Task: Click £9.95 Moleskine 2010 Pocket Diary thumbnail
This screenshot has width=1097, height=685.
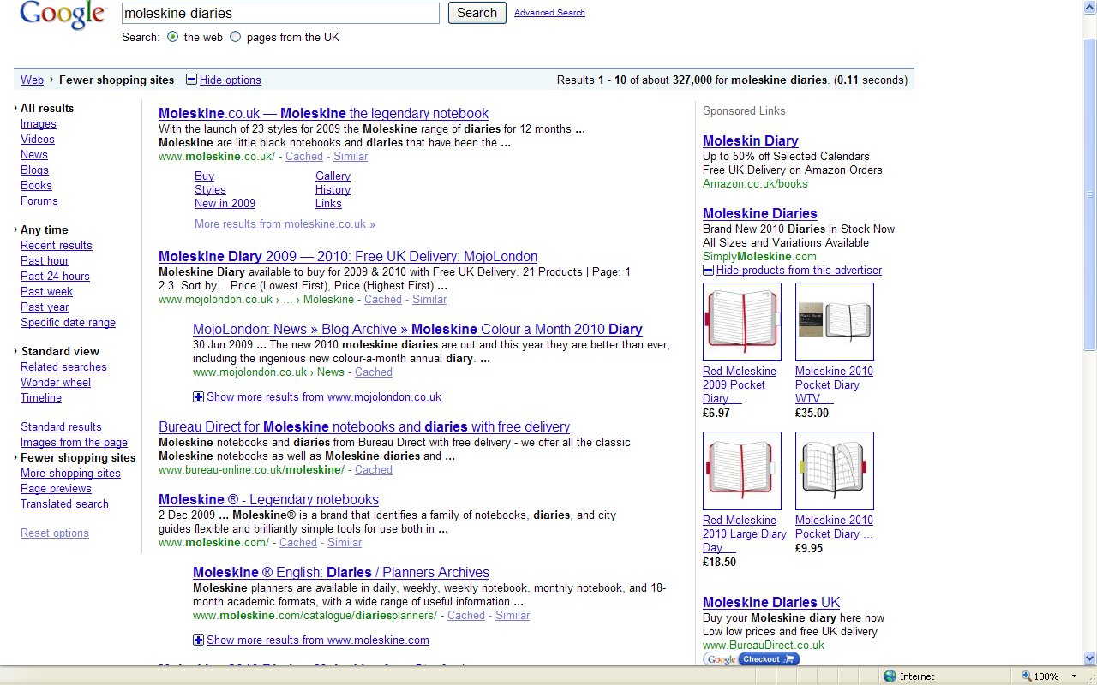Action: (x=835, y=471)
